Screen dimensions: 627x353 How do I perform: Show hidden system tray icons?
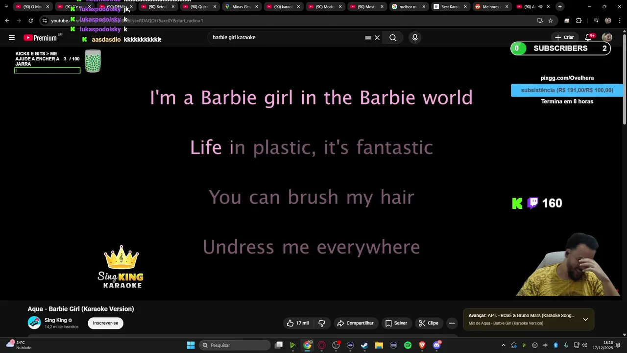[503, 345]
